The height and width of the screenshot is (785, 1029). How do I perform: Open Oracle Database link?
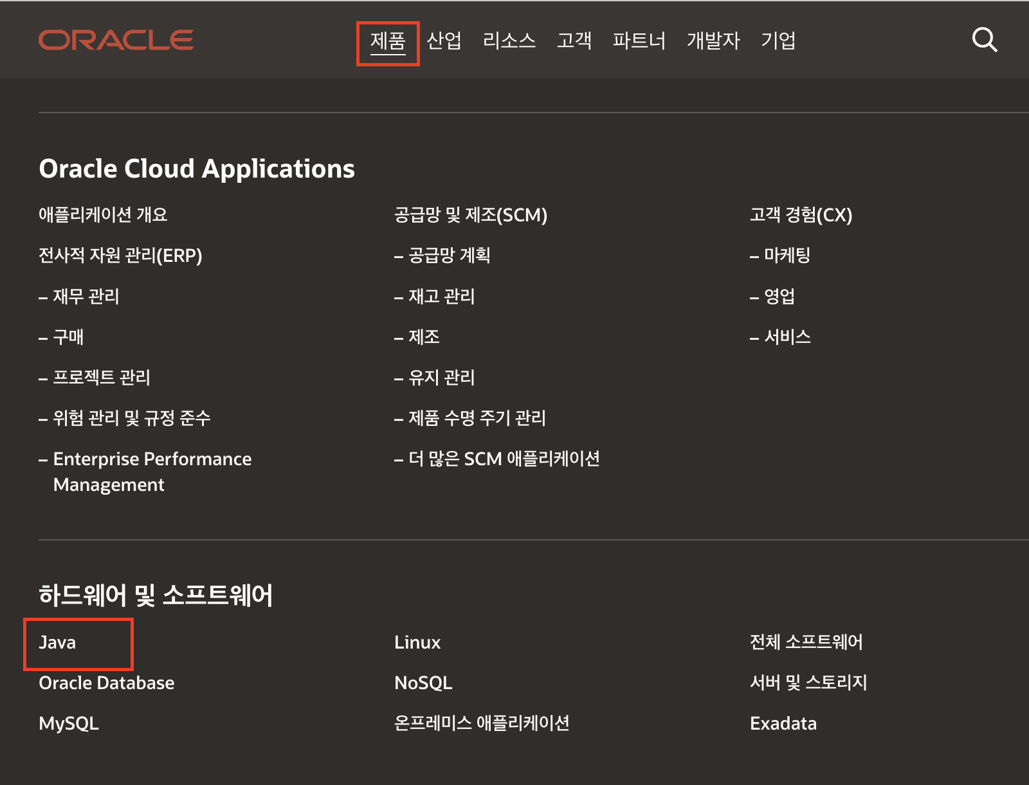tap(107, 683)
